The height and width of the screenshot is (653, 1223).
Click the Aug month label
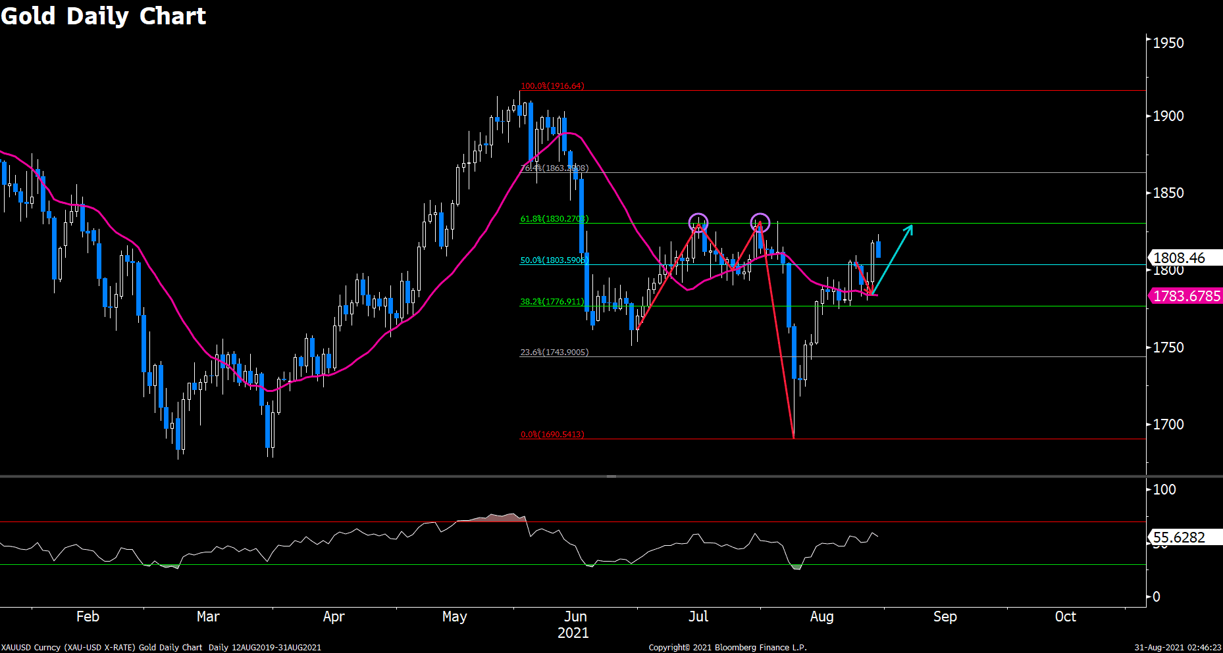821,617
